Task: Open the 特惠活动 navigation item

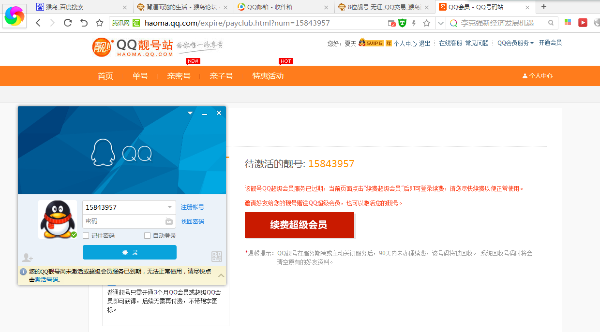Action: coord(268,76)
